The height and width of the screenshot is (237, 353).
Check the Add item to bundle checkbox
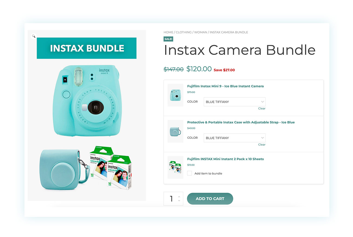(x=190, y=173)
